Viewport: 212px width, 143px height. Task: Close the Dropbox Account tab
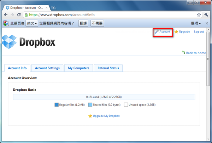tap(47, 8)
